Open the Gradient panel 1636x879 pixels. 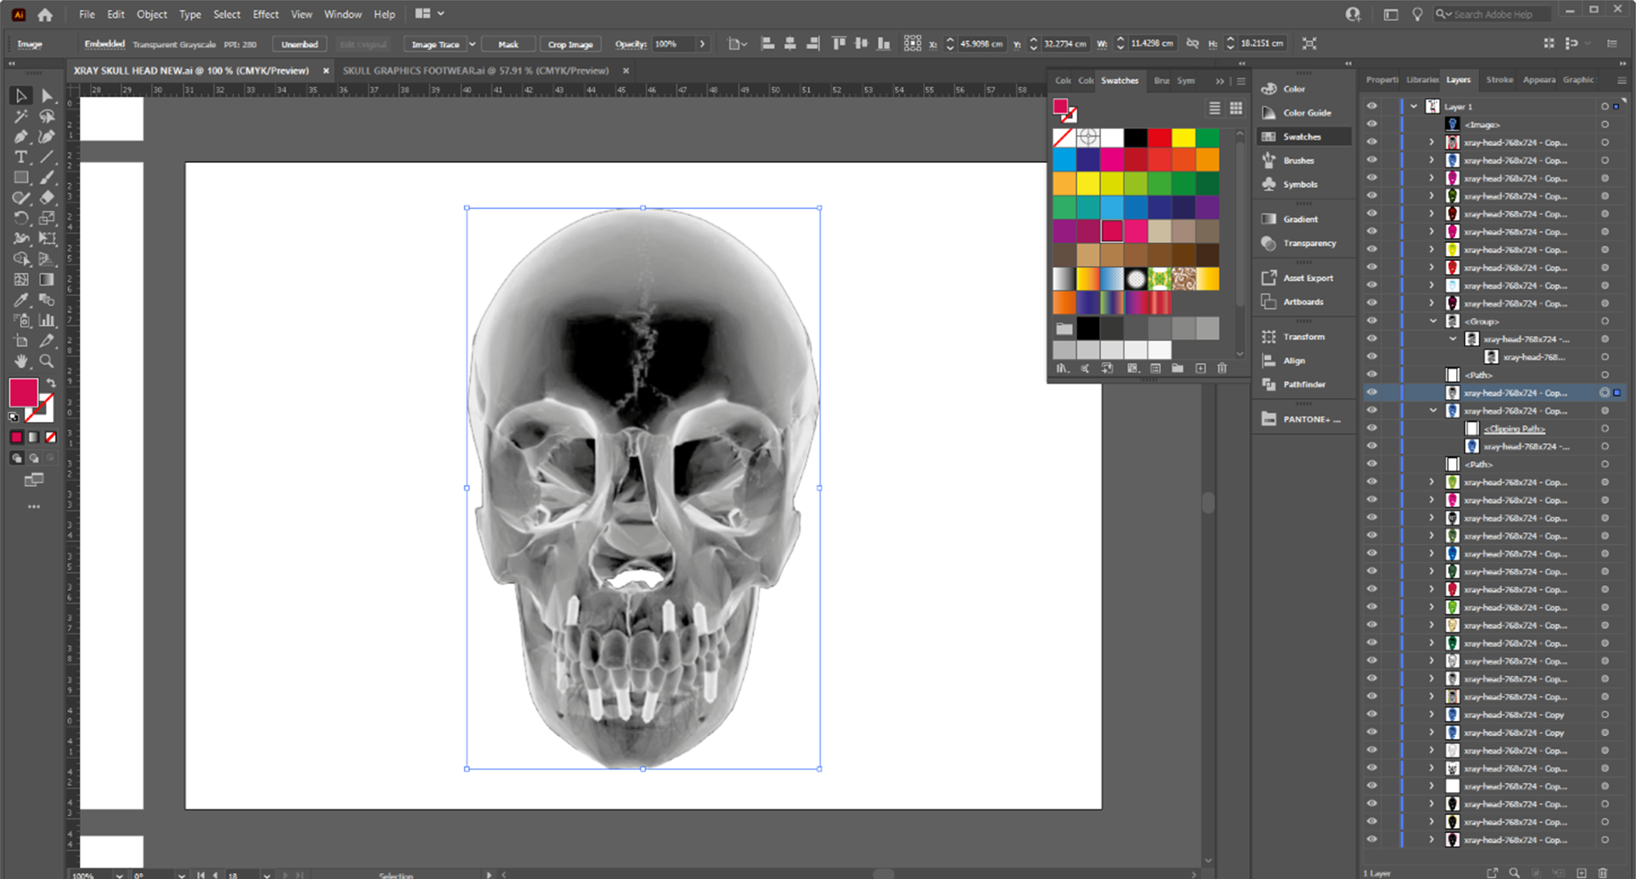point(1298,219)
